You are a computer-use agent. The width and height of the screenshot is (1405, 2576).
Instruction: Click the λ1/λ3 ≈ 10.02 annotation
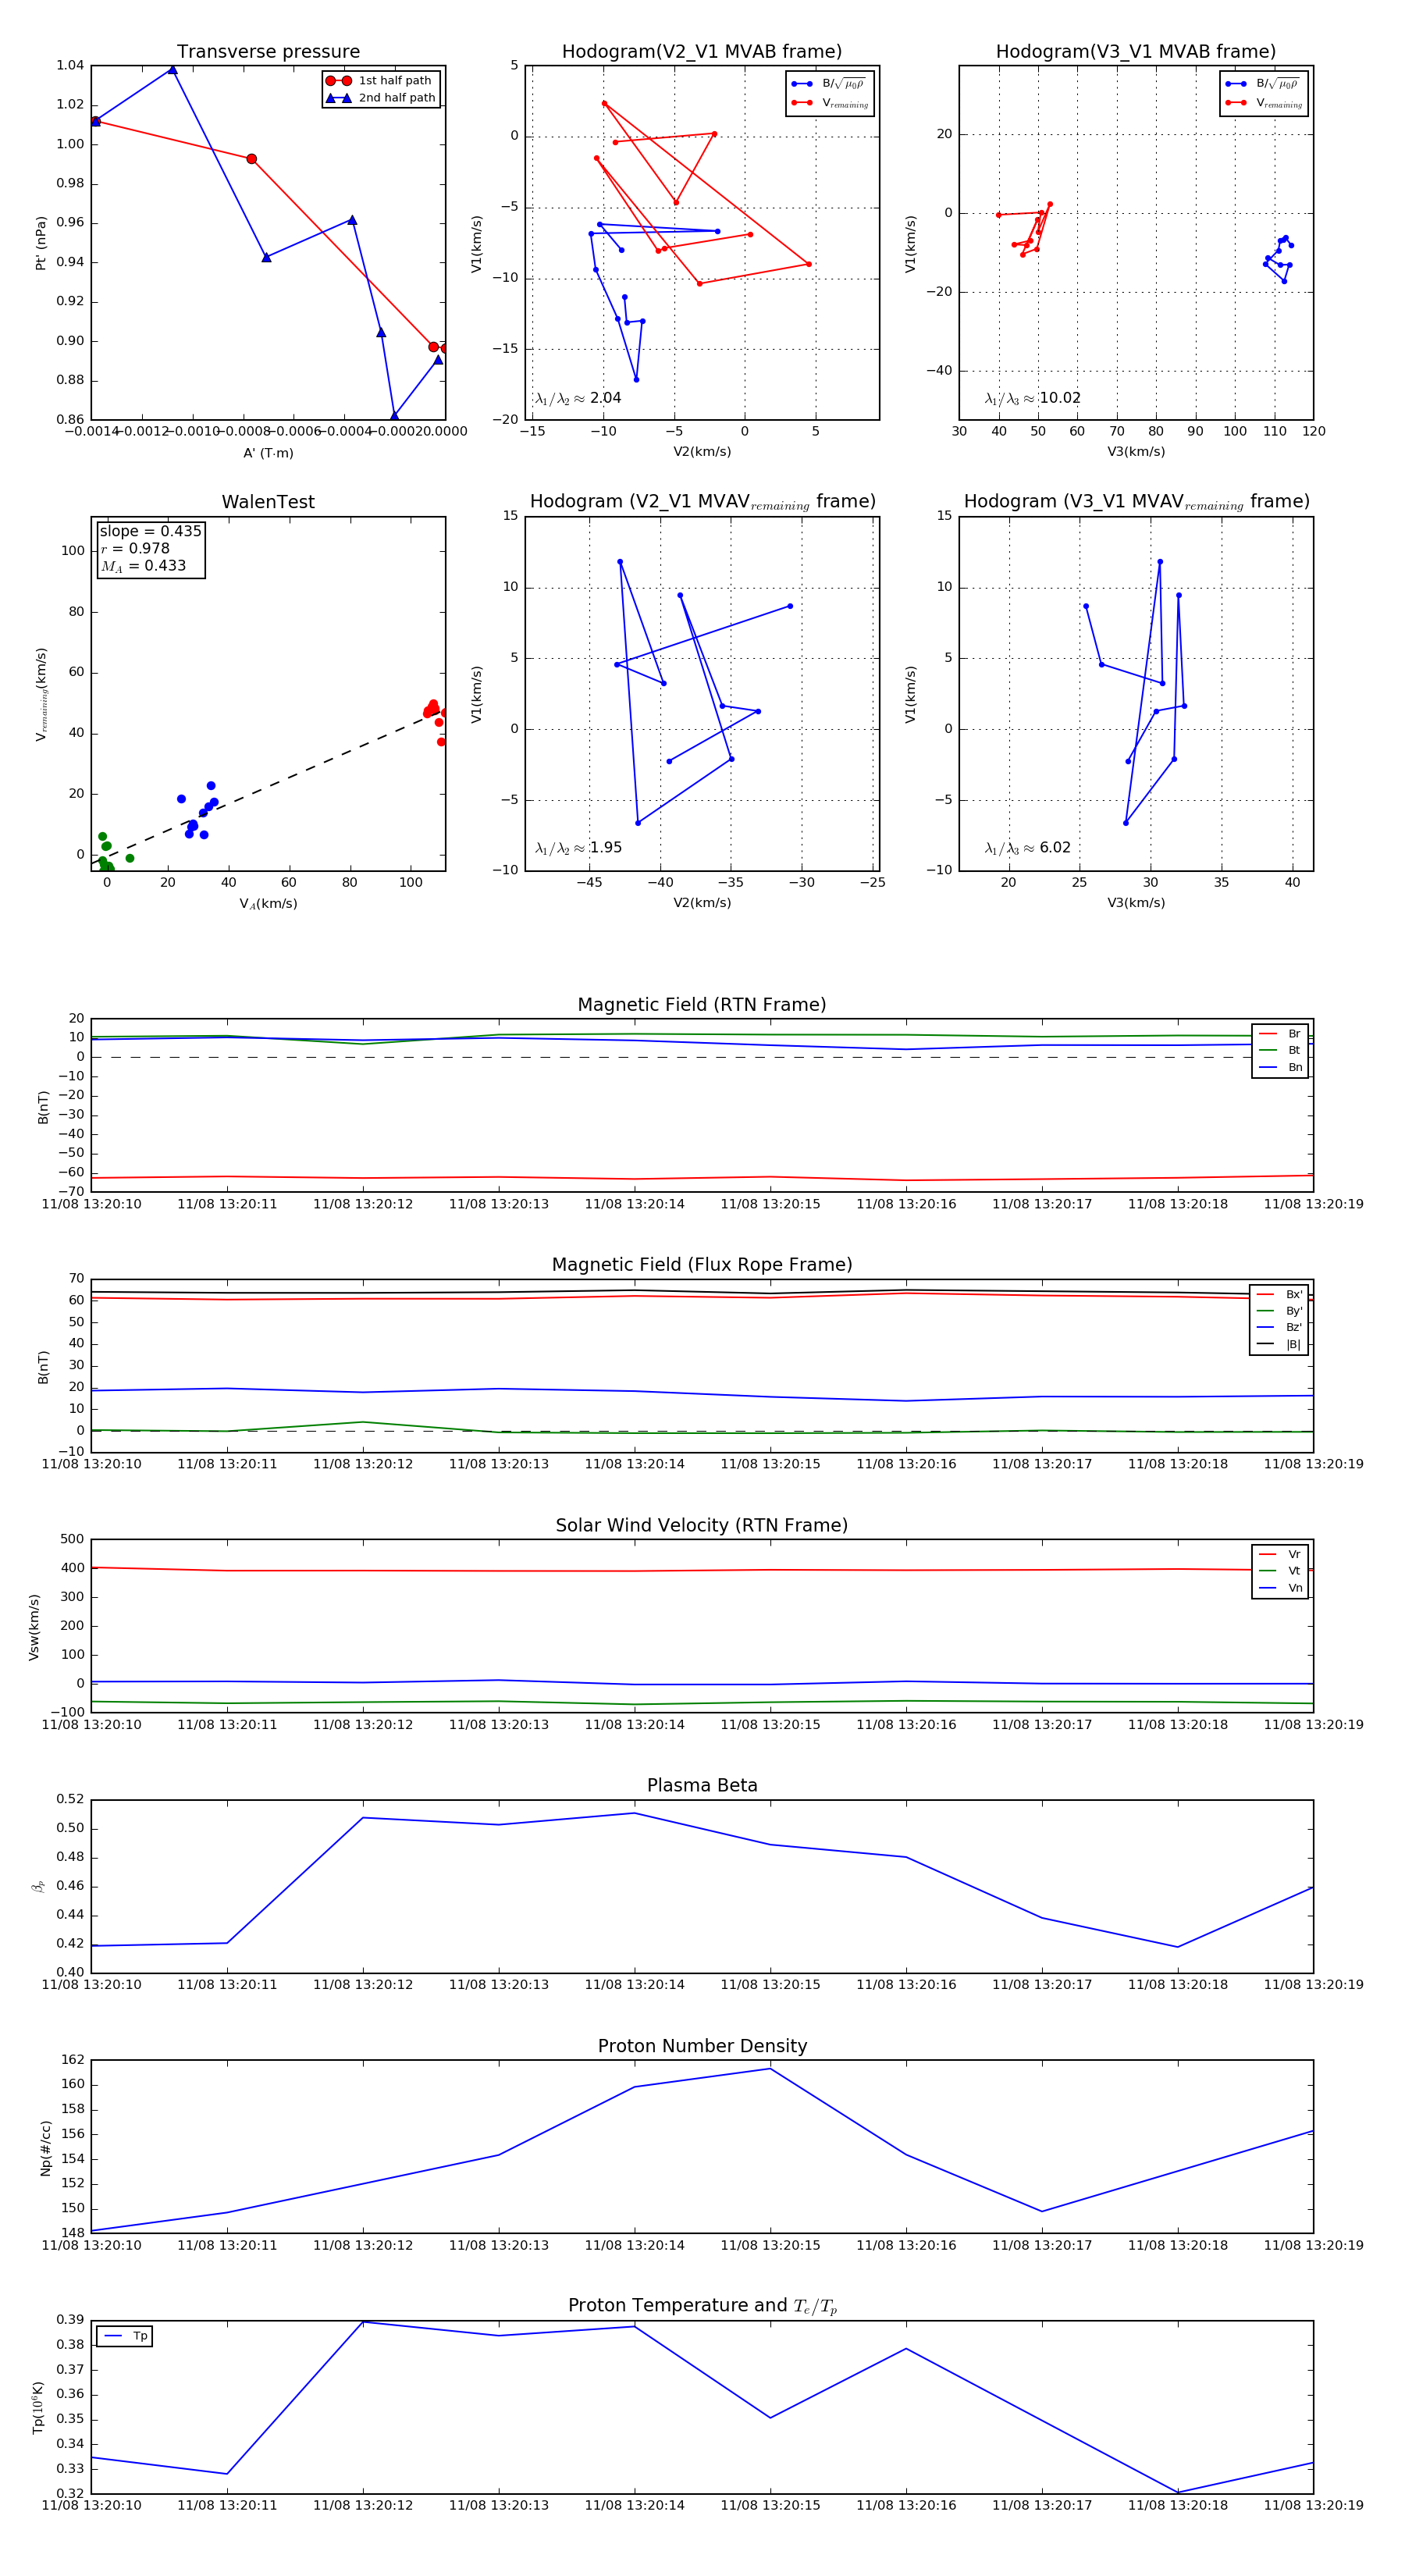(x=1033, y=398)
